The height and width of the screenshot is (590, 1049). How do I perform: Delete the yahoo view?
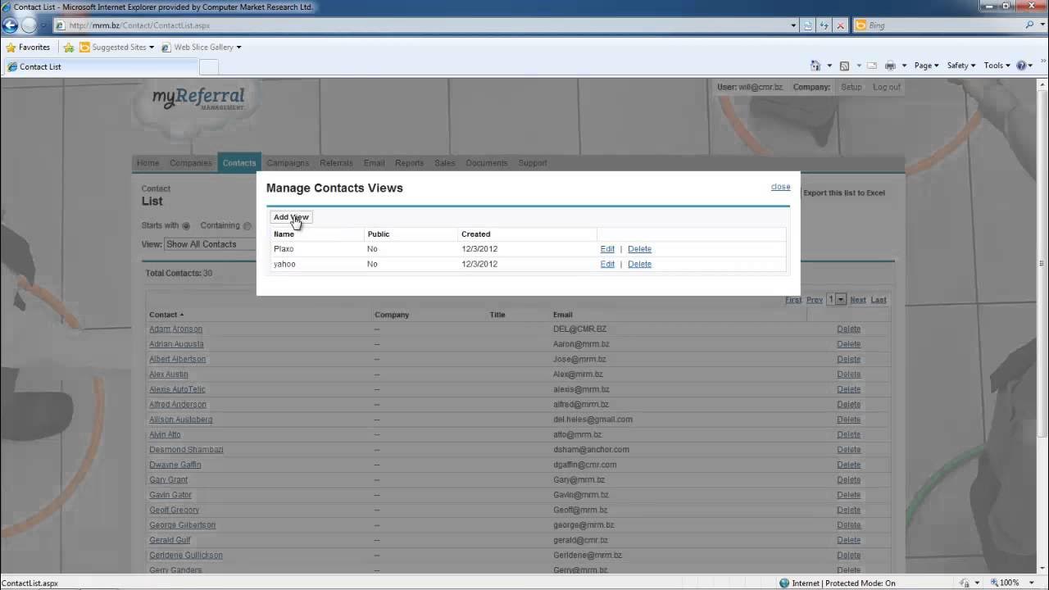(x=639, y=264)
